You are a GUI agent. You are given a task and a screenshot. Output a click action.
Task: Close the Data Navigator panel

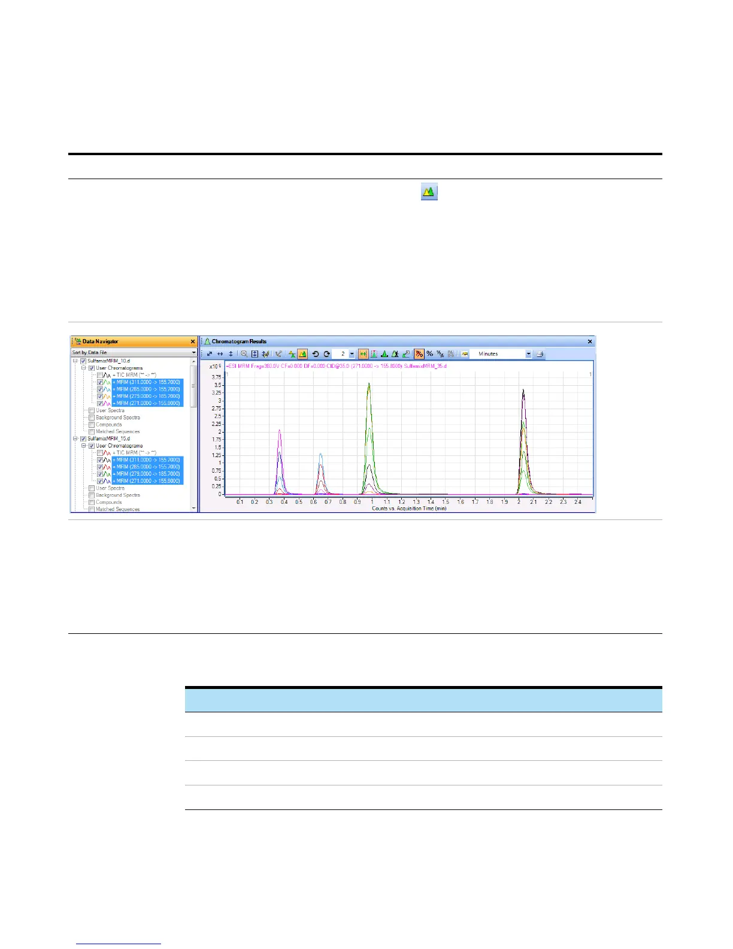(x=193, y=341)
